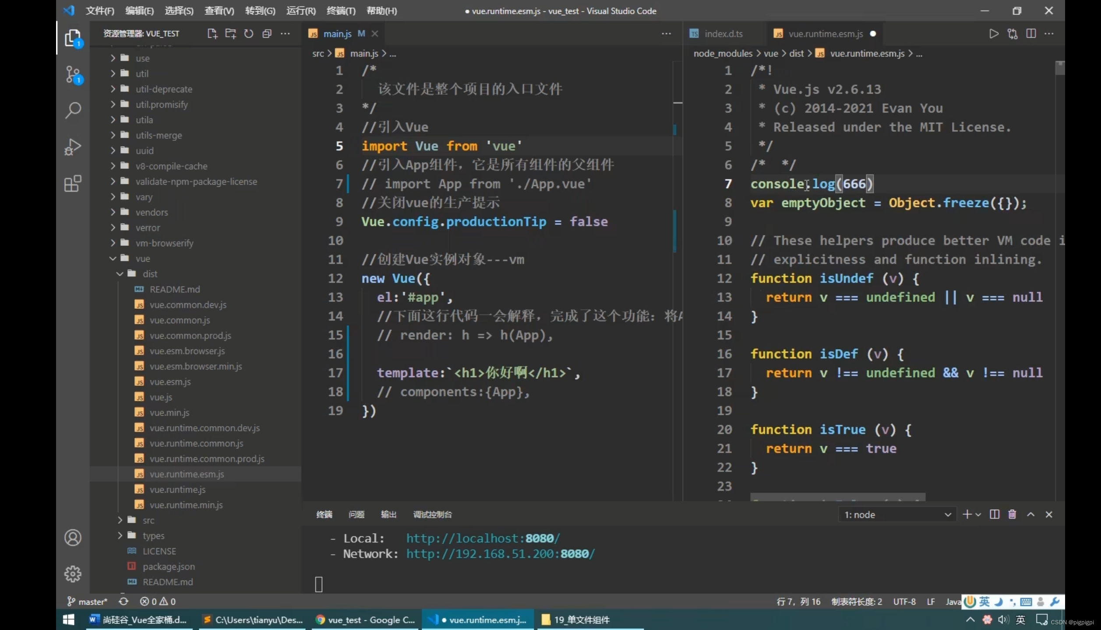Open the 编辑(E) menu

click(x=139, y=11)
